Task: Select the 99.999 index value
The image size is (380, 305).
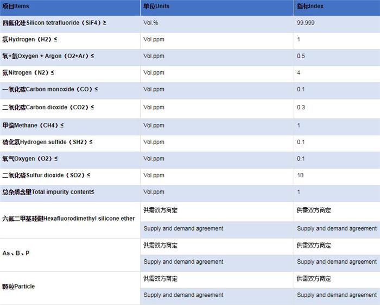Action: click(306, 23)
